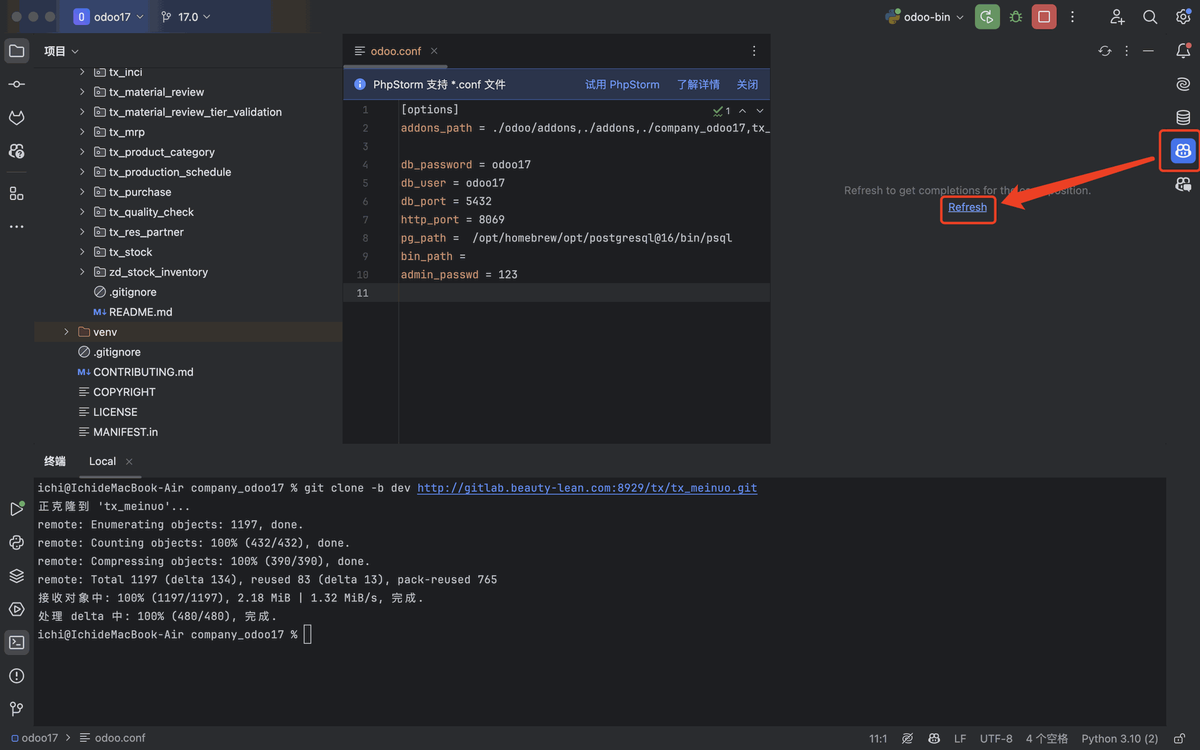Viewport: 1200px width, 750px height.
Task: Close the odoo.conf editor tab
Action: click(434, 51)
